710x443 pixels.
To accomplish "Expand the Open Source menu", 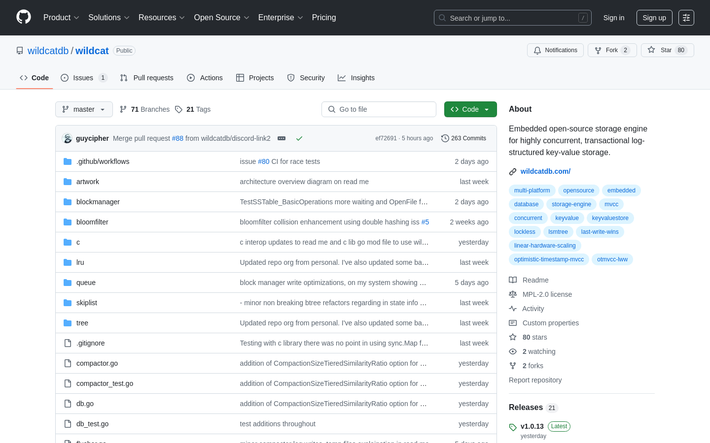I will [x=222, y=18].
